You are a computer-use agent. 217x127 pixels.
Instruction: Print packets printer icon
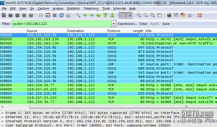coord(68,15)
